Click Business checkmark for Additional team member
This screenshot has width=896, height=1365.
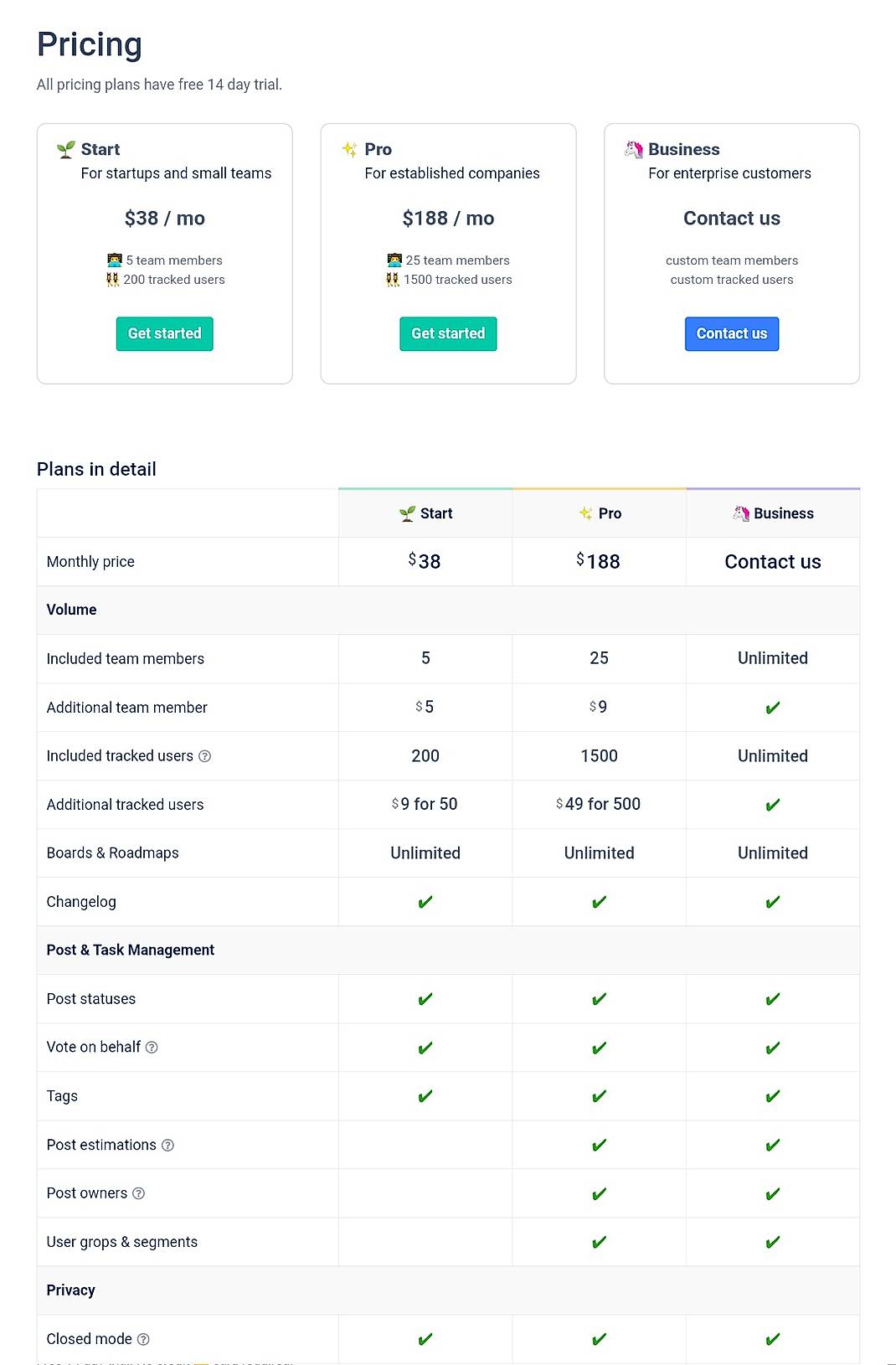[773, 708]
